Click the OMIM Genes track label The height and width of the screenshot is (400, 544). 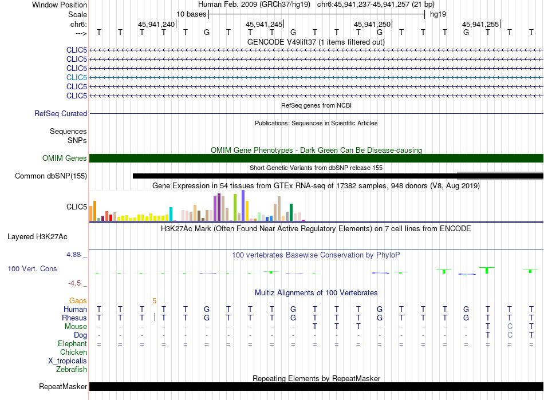[64, 158]
